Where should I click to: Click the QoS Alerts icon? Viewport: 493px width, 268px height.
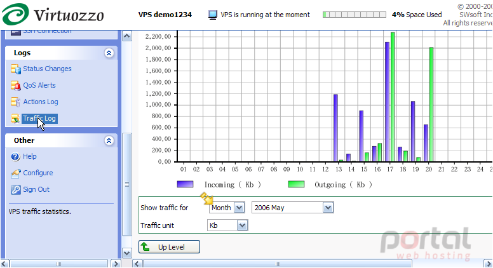[x=15, y=85]
